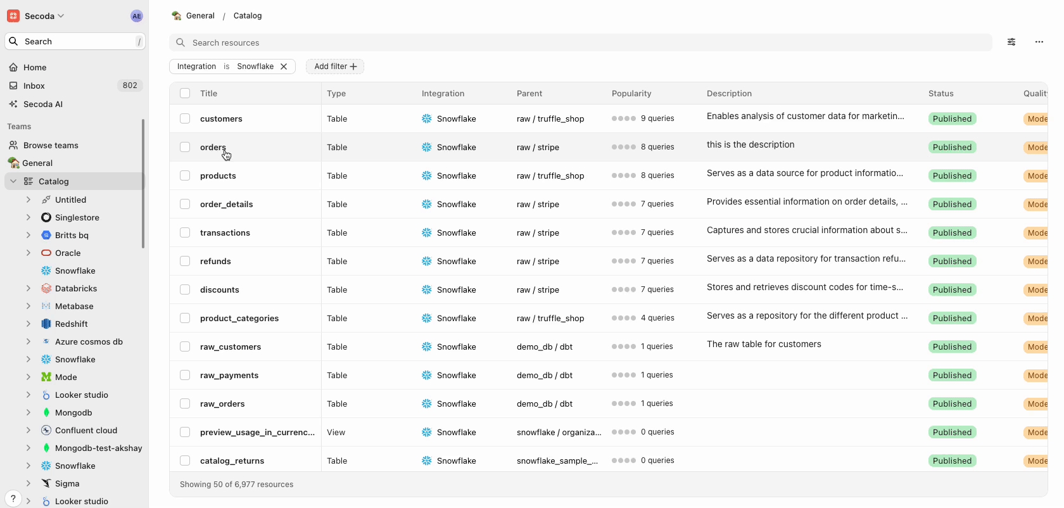This screenshot has height=508, width=1064.
Task: Toggle the select-all checkbox in table header
Action: coord(185,93)
